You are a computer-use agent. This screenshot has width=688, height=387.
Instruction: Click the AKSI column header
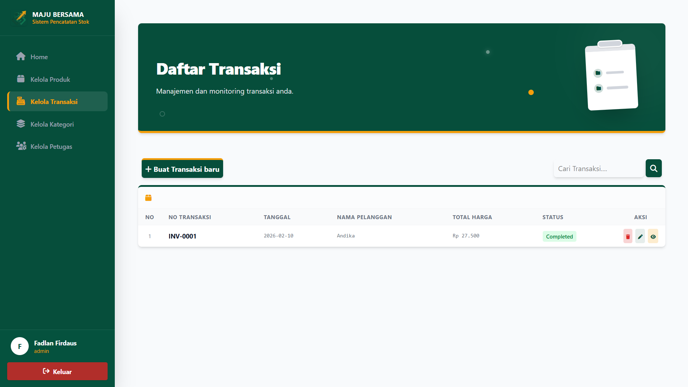[x=641, y=217]
